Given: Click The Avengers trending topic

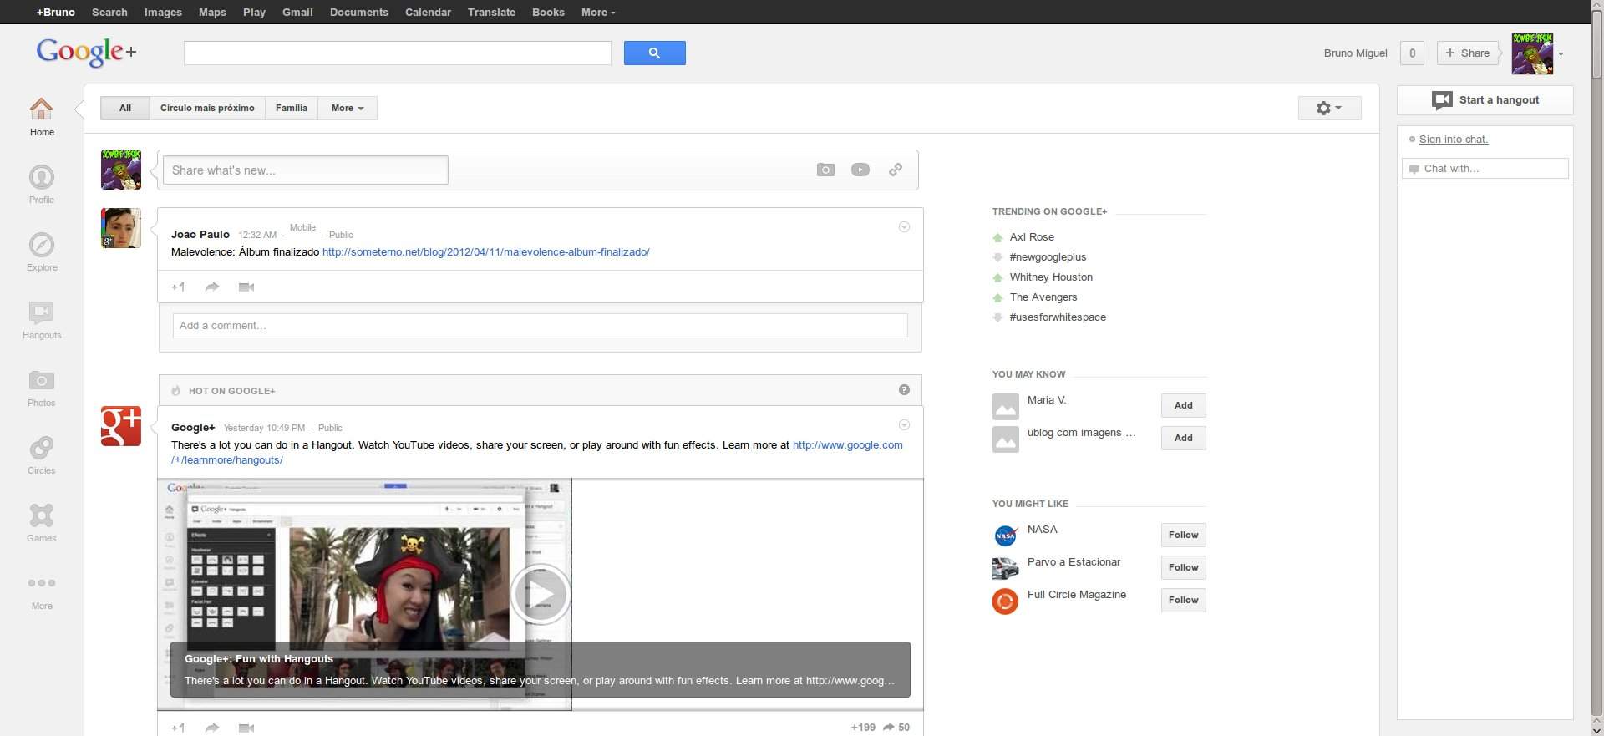Looking at the screenshot, I should [x=1043, y=297].
